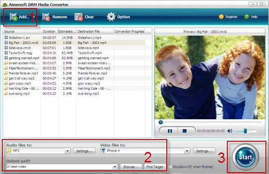Screen dimensions: 269x174
Task: Click destination file TaylorSwift.mp4
Action: click(90, 53)
